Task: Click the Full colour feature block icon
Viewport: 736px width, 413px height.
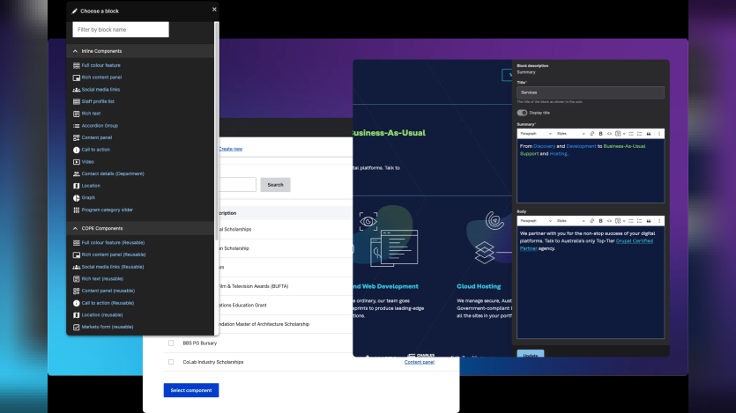Action: pos(76,66)
